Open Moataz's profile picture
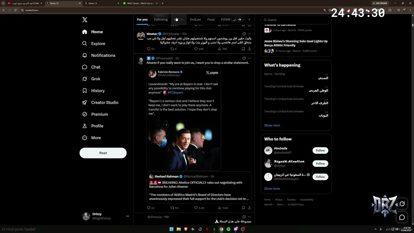Viewport: 414px width, 233px height. [x=141, y=36]
